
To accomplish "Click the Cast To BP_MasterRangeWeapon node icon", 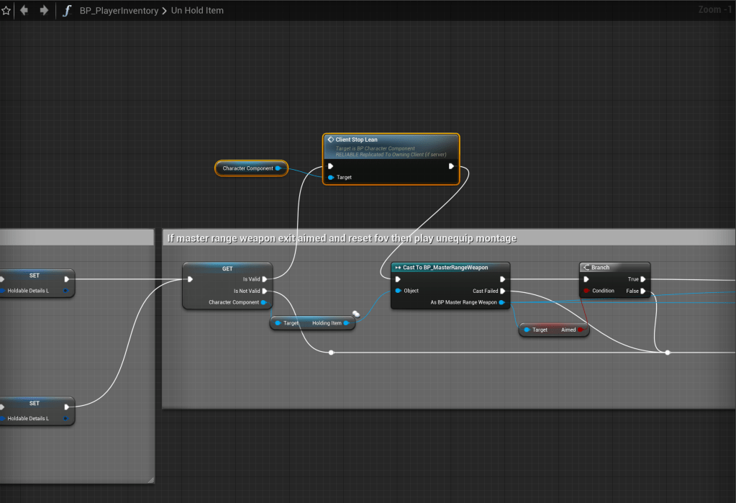I will tap(398, 268).
